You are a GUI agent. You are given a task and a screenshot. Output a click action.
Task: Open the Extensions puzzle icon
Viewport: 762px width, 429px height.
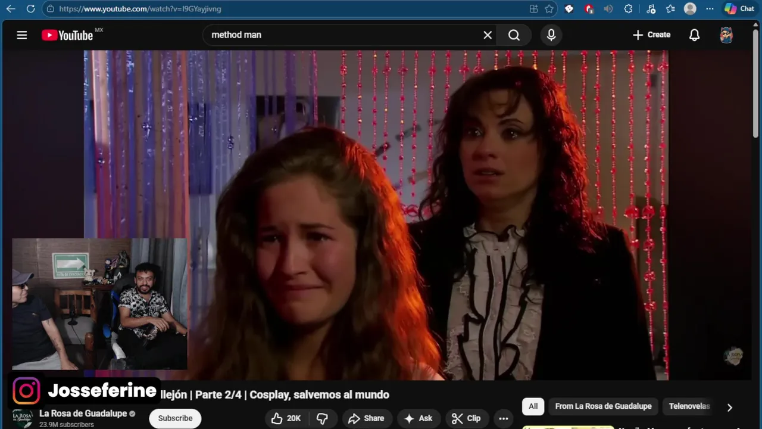[x=629, y=9]
